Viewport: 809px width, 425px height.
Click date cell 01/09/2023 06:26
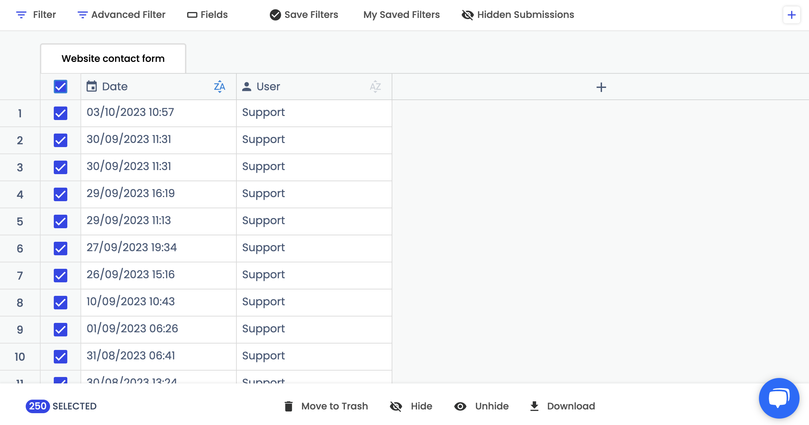159,330
